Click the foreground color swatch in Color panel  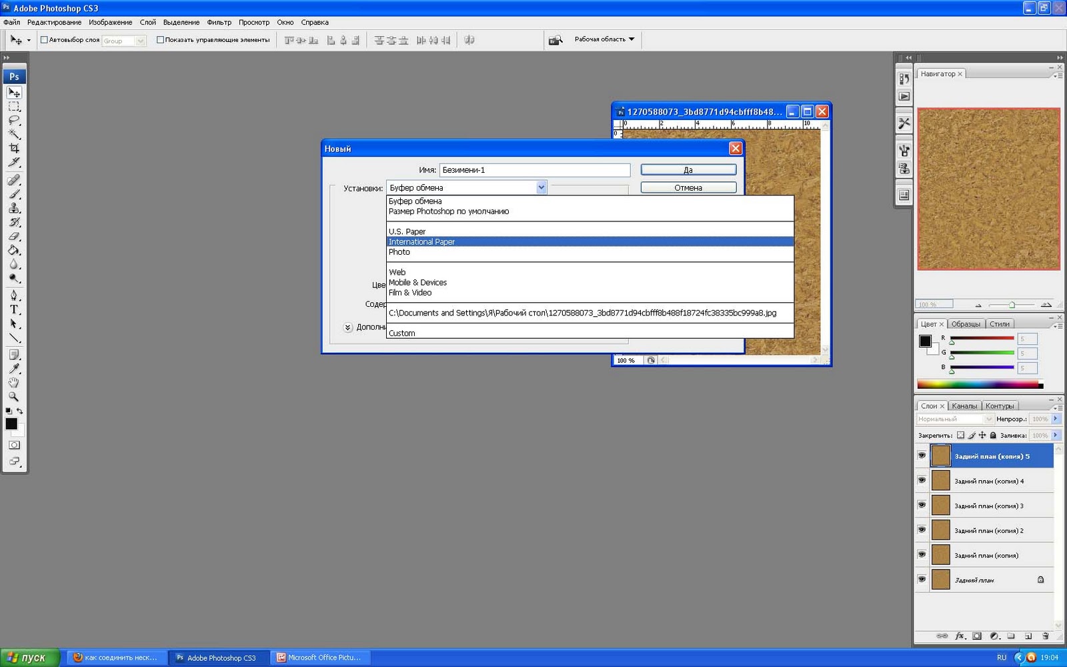(925, 342)
